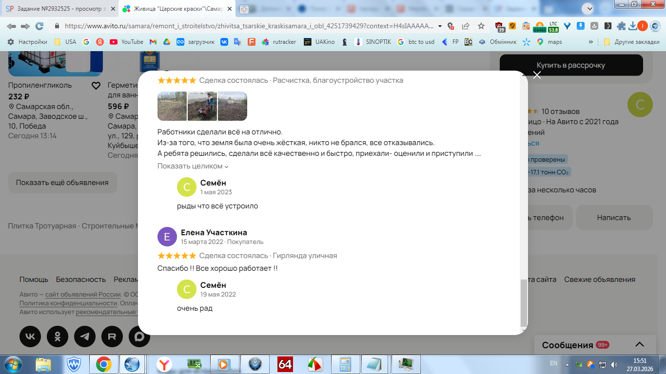Open the Extensions puzzle icon

click(621, 26)
